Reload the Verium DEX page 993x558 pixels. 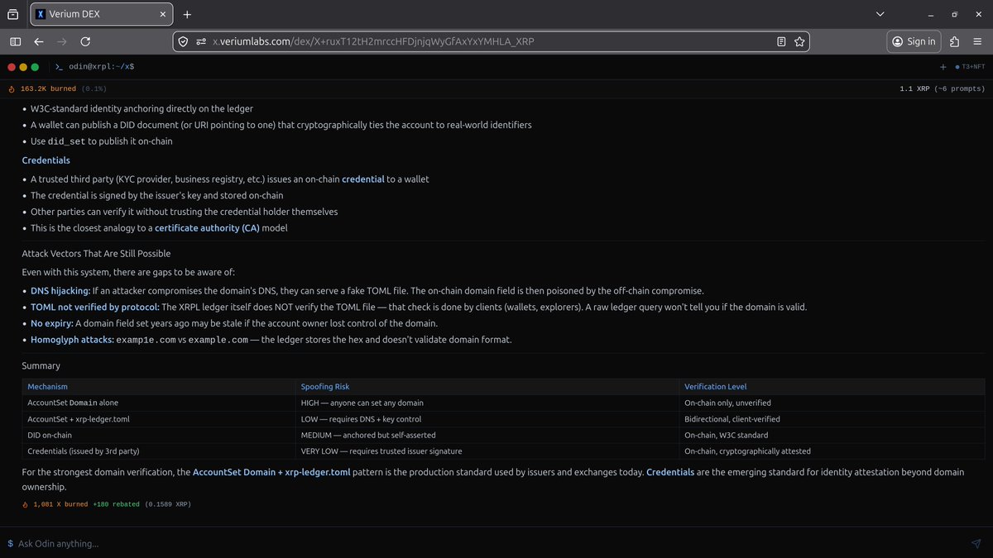[x=84, y=41]
